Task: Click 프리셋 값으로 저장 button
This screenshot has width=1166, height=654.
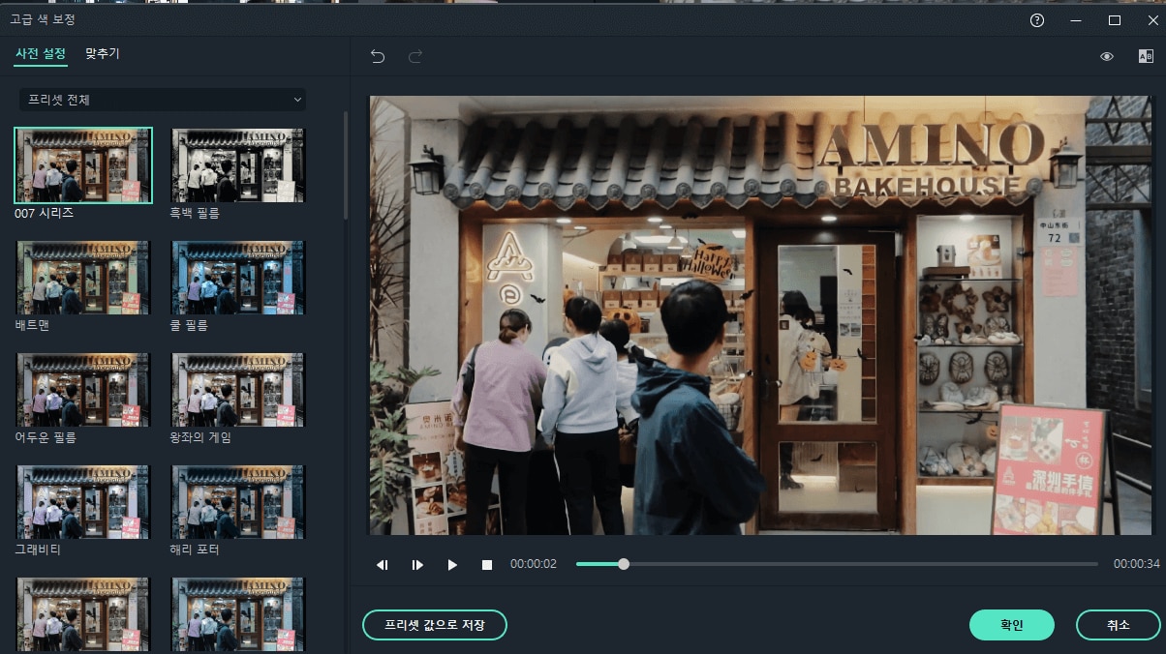Action: 435,625
